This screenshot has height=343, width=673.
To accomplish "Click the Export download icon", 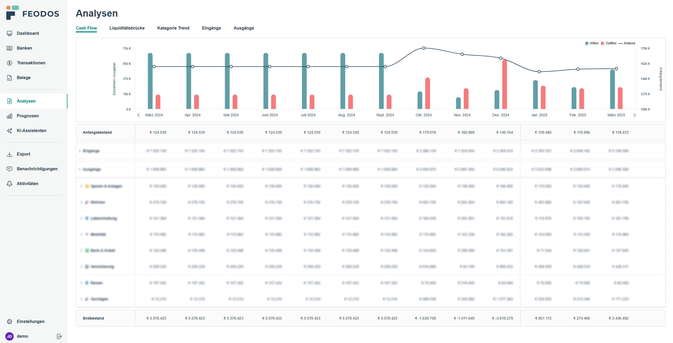I will point(9,154).
